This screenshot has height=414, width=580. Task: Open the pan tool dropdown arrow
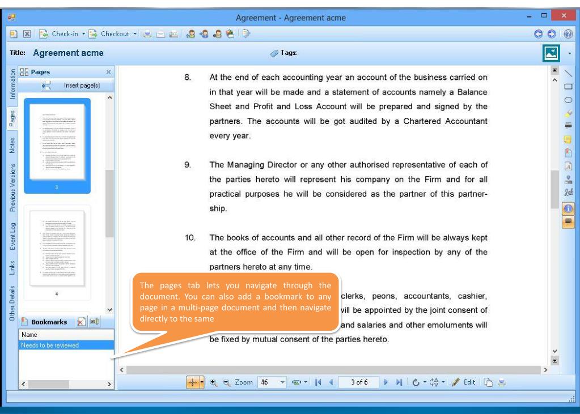point(202,382)
